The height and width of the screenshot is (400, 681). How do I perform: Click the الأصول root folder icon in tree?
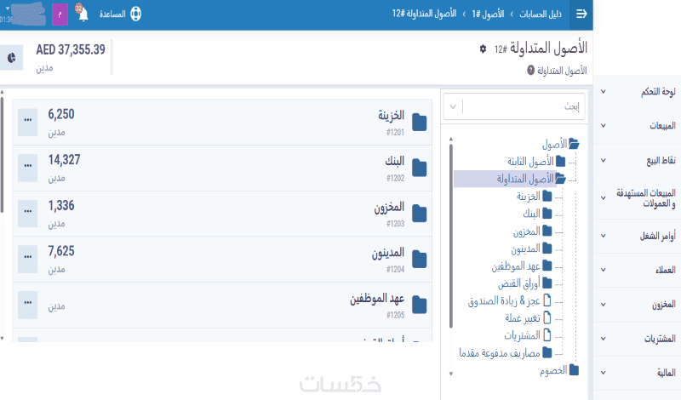pos(574,143)
